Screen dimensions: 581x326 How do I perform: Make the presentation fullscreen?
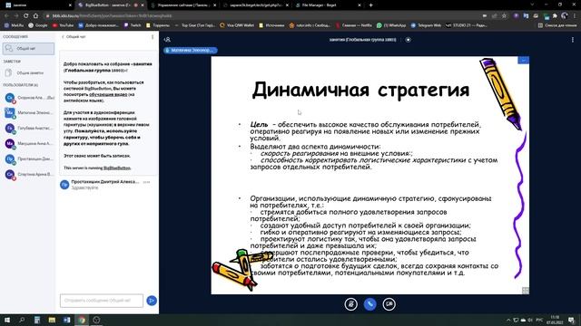(x=525, y=291)
